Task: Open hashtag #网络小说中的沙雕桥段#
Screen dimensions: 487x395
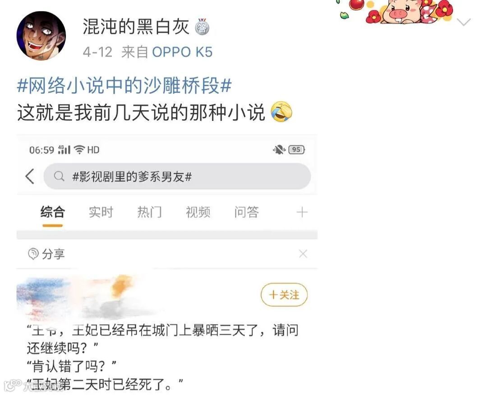Action: (x=124, y=85)
